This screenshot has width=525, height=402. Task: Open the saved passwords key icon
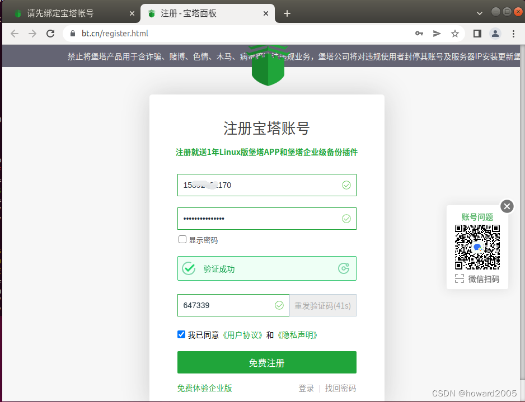[419, 34]
